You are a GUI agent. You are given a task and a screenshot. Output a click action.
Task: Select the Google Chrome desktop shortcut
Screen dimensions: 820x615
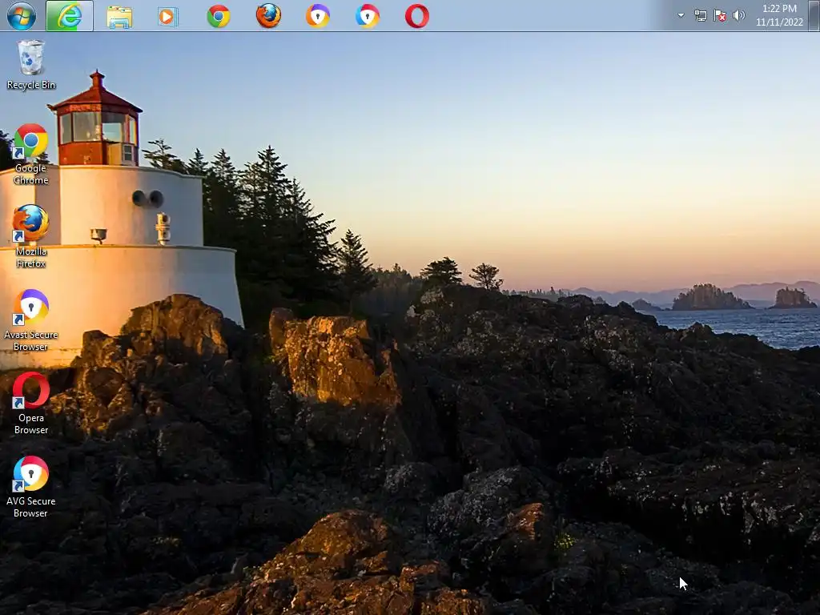31,154
